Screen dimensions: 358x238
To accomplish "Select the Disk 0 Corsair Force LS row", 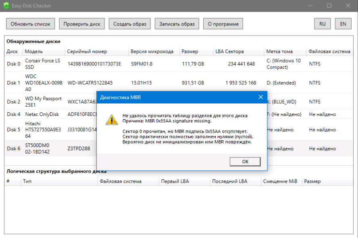I will [x=42, y=64].
